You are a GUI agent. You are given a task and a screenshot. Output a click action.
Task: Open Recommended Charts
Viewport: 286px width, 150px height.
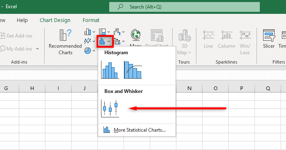[65, 42]
